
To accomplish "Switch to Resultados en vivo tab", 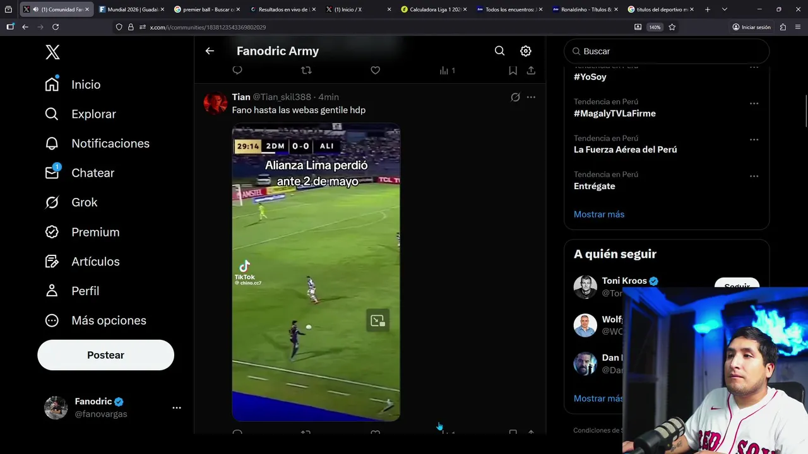I will [x=282, y=9].
